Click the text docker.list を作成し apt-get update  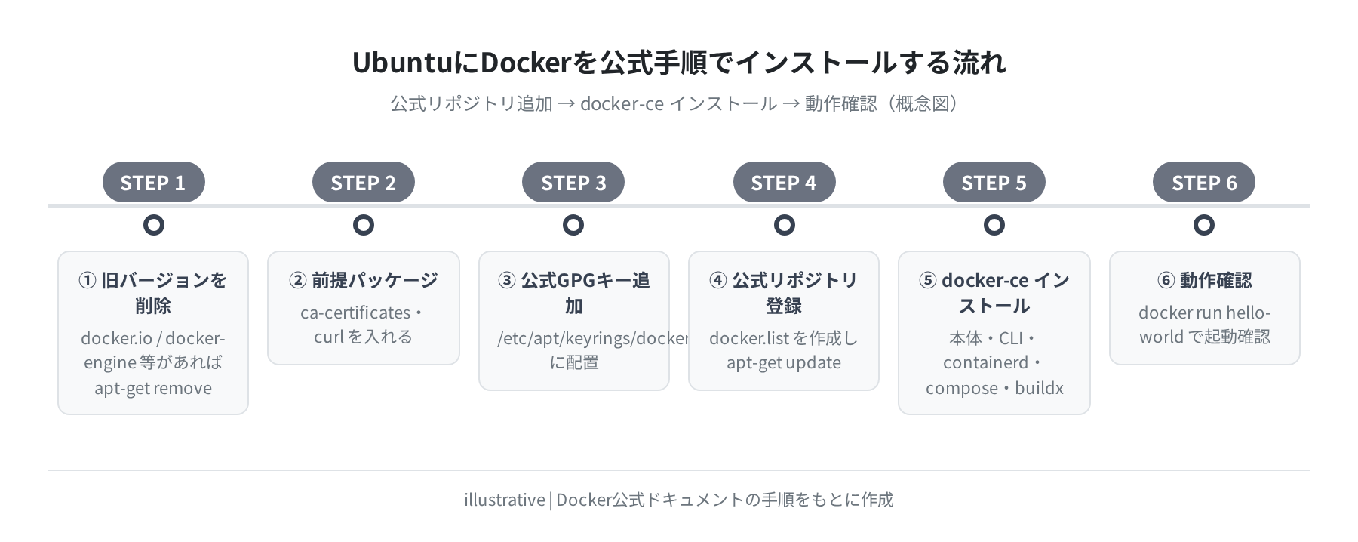(784, 350)
